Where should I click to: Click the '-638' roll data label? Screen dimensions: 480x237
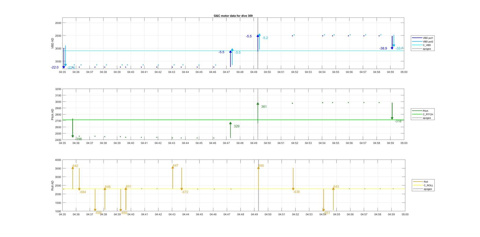coord(297,192)
